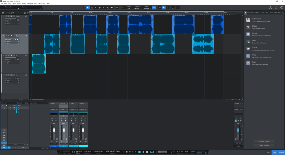The image size is (285, 155).
Task: Select the Arrow tool in the toolbar
Action: [x=87, y=7]
